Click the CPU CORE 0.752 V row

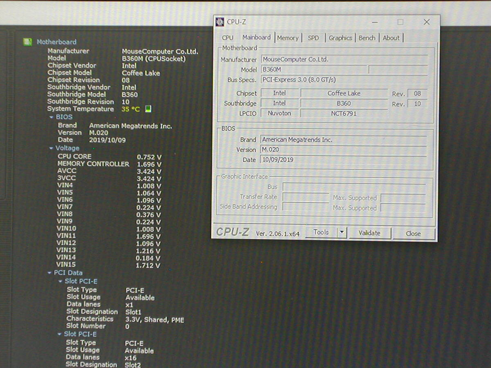[109, 157]
